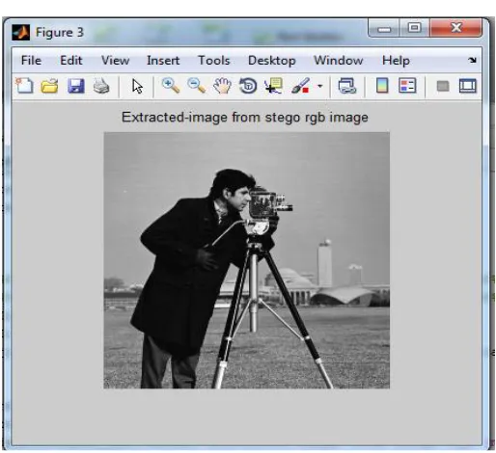The height and width of the screenshot is (453, 496).
Task: Click the New Figure icon
Action: (24, 86)
